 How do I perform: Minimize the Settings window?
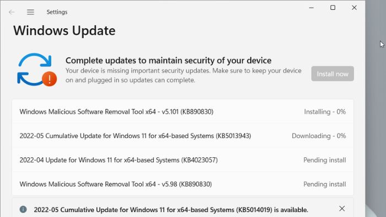312,8
